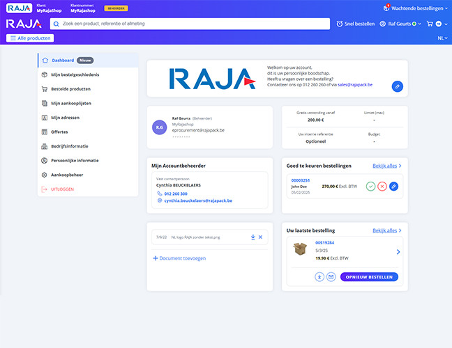Download NL logo RAJA zonder tekst.png
The height and width of the screenshot is (348, 452).
pyautogui.click(x=253, y=237)
